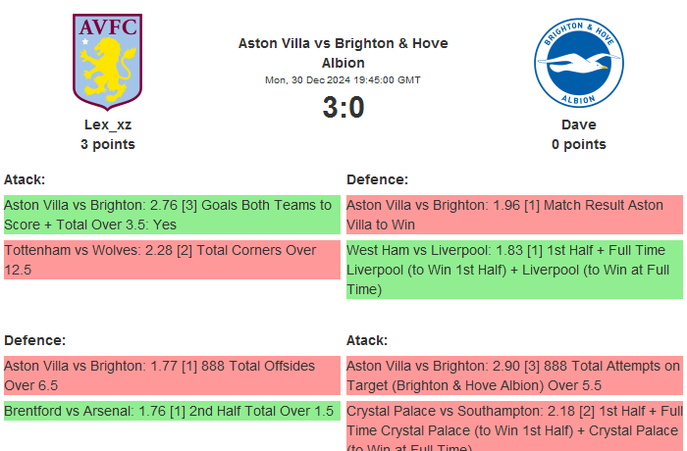Click the Tottenham vs Wolves Total Corners bet
The height and width of the screenshot is (451, 687).
[172, 260]
